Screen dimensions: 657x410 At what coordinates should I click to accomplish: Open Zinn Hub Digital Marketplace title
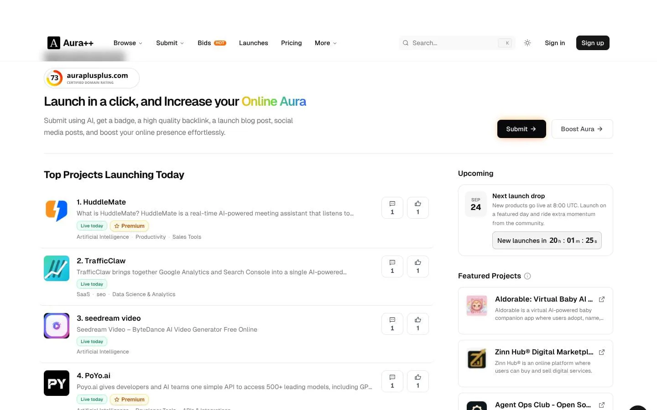coord(544,352)
